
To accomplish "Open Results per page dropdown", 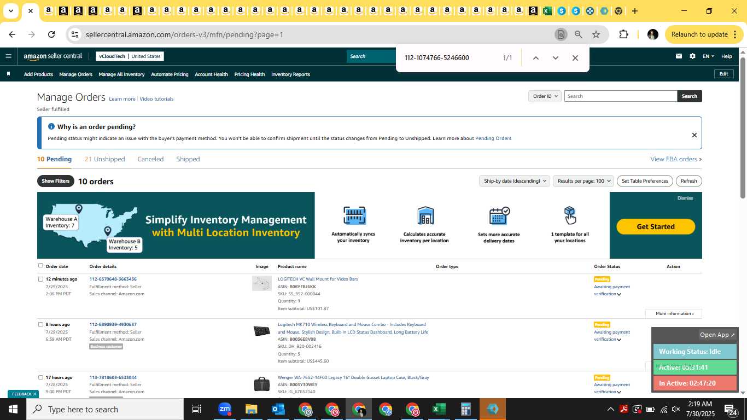I will (583, 181).
